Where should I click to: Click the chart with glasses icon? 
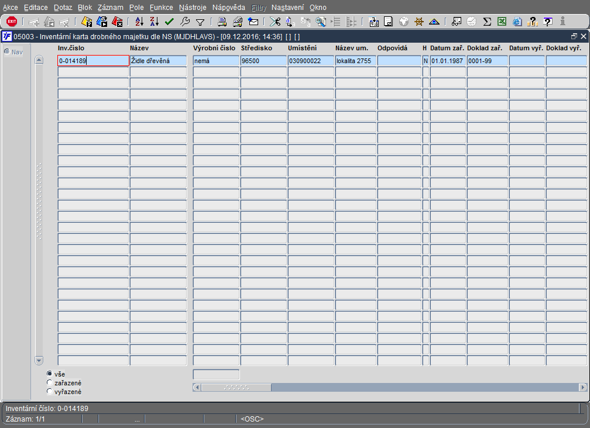click(x=457, y=22)
